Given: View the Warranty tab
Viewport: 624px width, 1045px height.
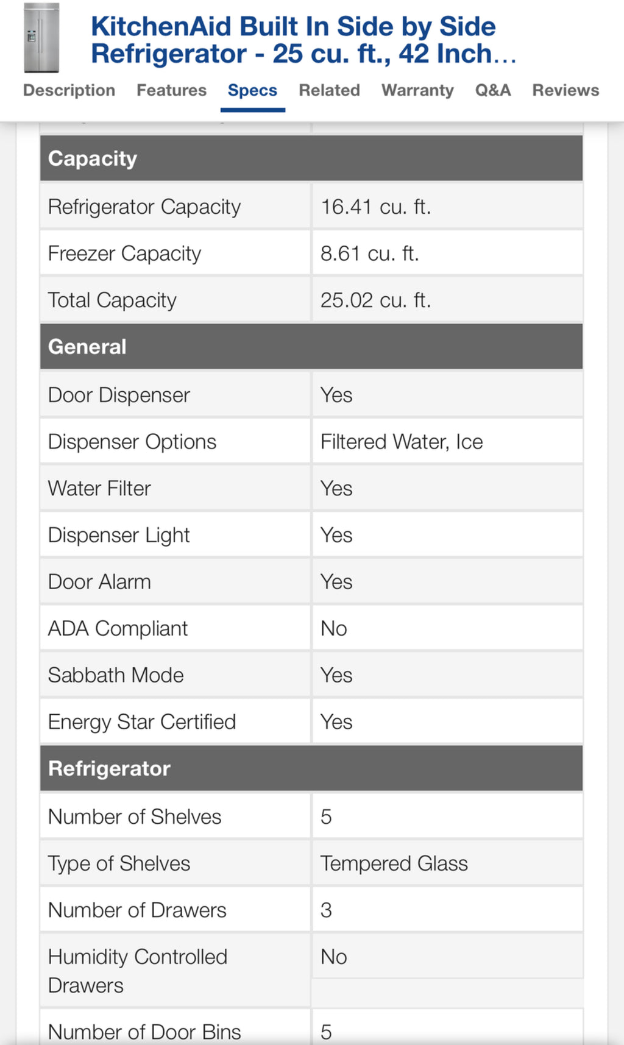Looking at the screenshot, I should click(x=417, y=90).
